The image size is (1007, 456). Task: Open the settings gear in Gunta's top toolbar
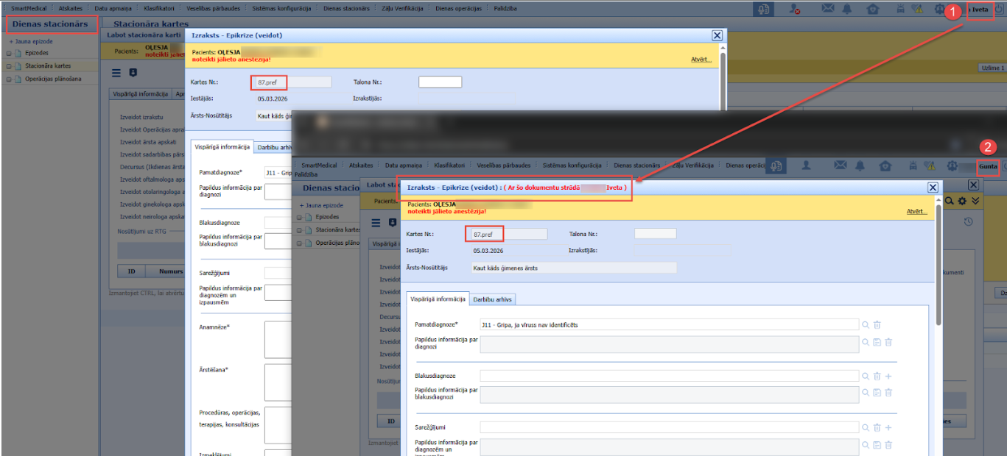[x=953, y=166]
